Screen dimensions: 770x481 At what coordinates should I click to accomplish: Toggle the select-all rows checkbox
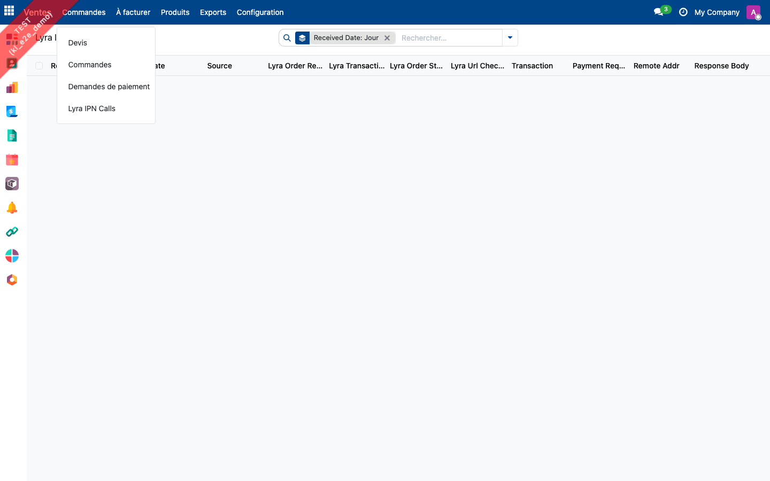pyautogui.click(x=39, y=66)
